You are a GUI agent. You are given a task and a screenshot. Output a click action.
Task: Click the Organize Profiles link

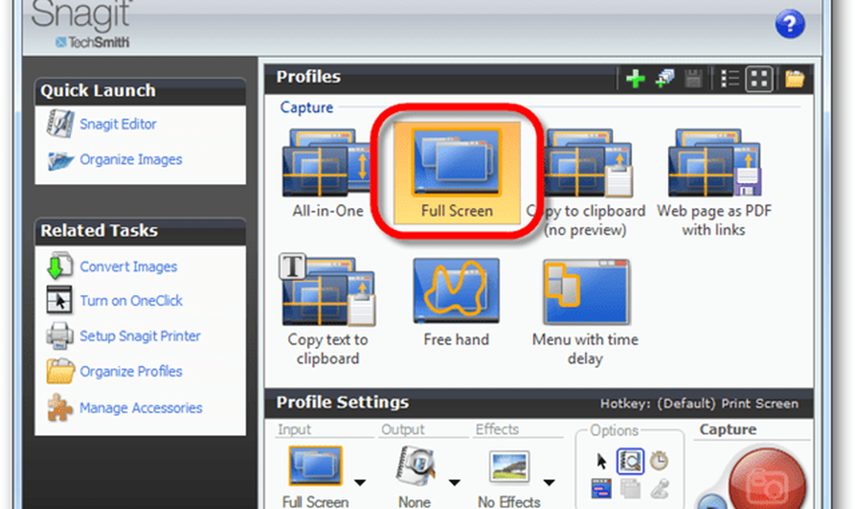coord(131,371)
